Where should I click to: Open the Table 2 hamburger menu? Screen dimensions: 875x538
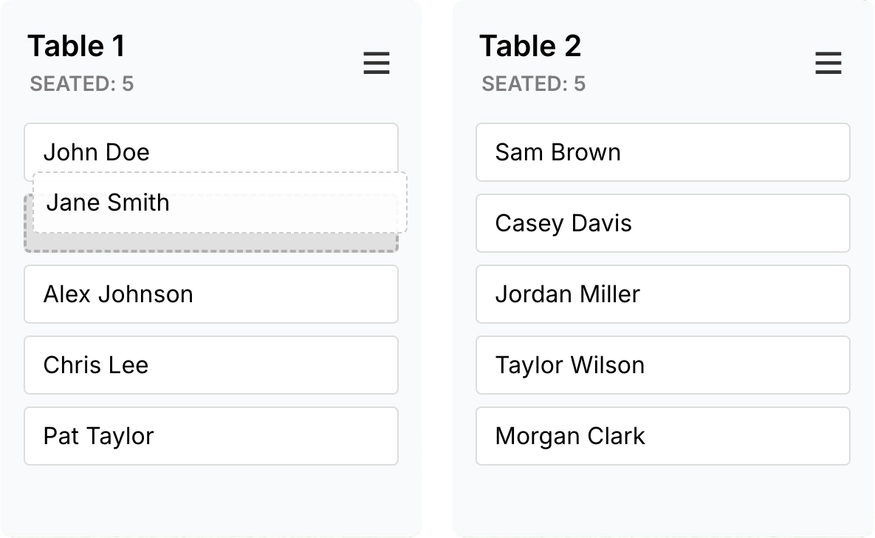point(828,64)
